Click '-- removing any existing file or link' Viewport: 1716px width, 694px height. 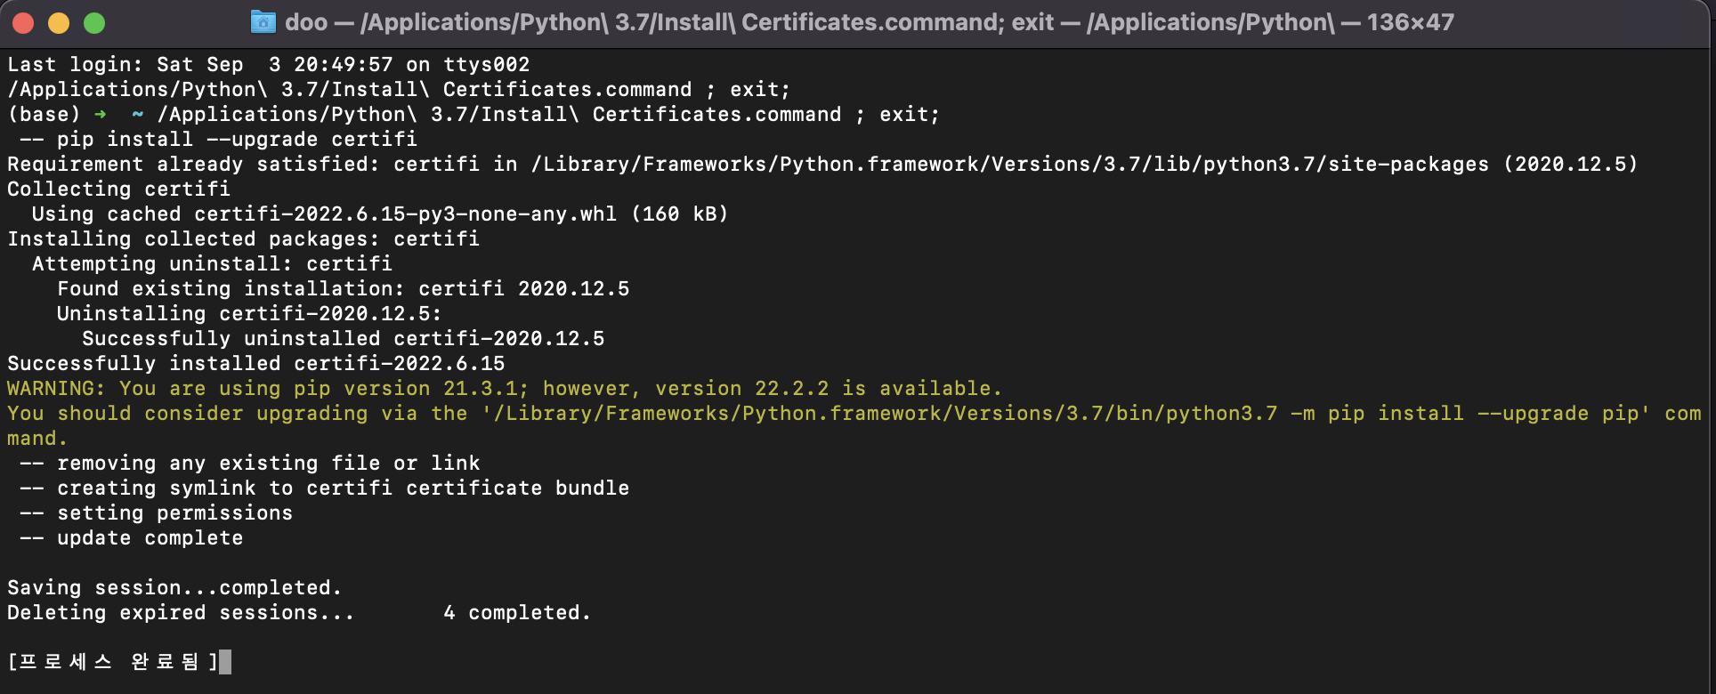(x=249, y=464)
